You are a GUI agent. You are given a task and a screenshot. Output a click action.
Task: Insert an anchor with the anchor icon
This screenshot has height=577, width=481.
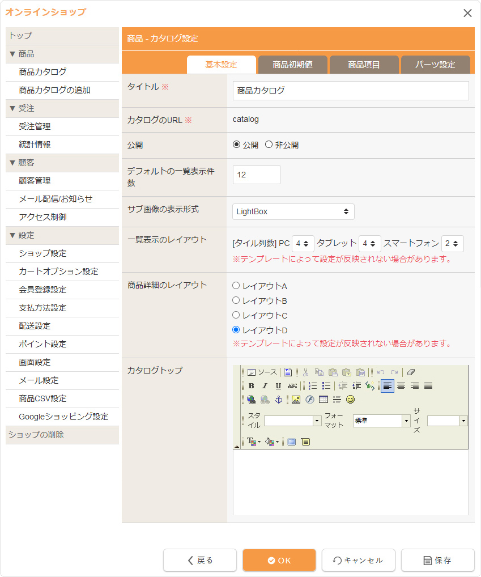click(x=278, y=400)
